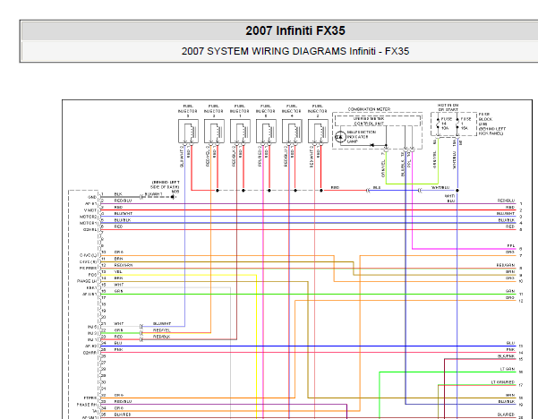The image size is (538, 419).
Task: Click 'RED/GRN' wire label at left pin 12
Action: click(x=124, y=265)
